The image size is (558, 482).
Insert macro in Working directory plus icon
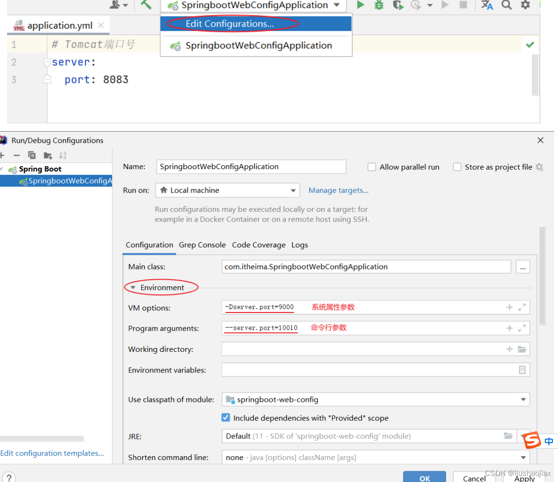[x=510, y=349]
